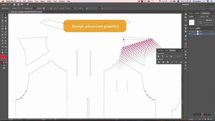215x121 pixels.
Task: Select the Selection tool
Action: [x=2, y=15]
